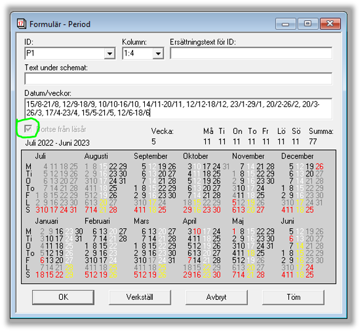The height and width of the screenshot is (332, 363).
Task: Apply changes with Verkställ button
Action: (x=140, y=297)
